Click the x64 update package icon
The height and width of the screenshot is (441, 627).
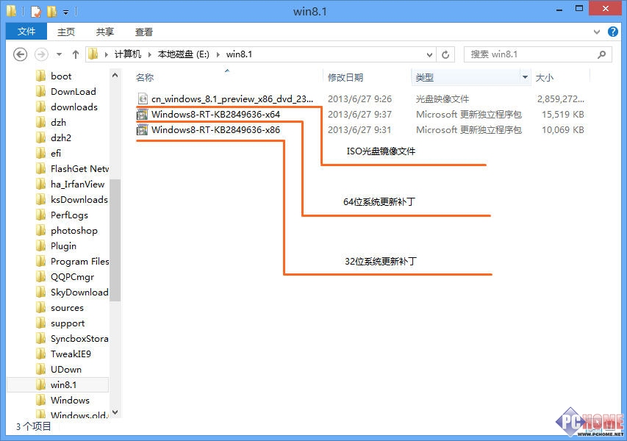(x=143, y=115)
